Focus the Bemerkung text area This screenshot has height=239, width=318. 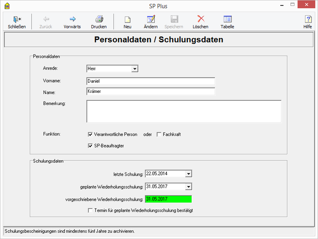tap(183, 111)
